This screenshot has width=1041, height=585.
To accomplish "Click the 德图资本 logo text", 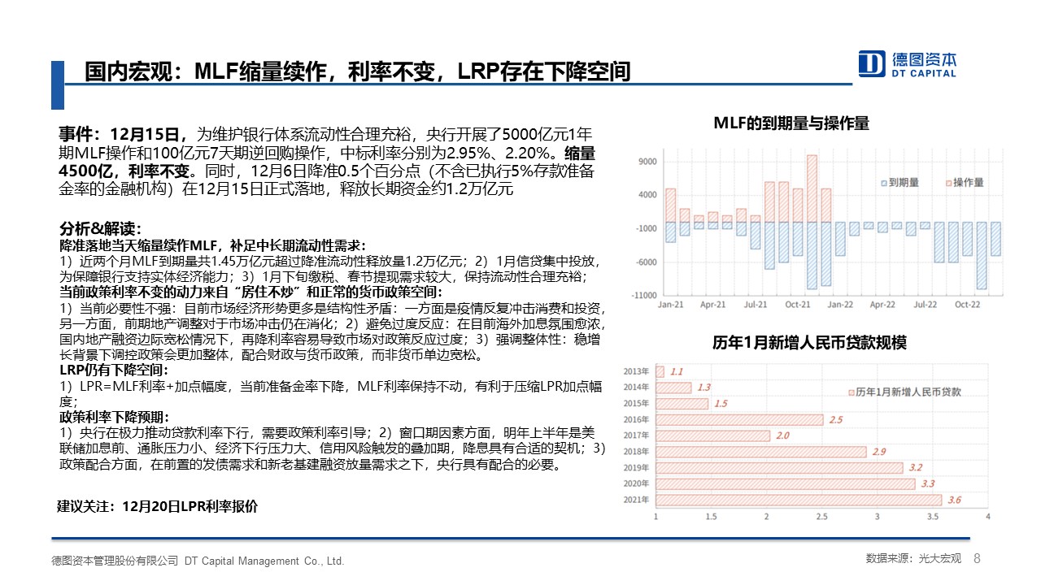I will click(925, 59).
